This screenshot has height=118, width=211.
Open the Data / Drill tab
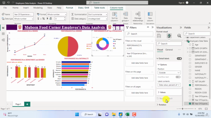(83, 8)
